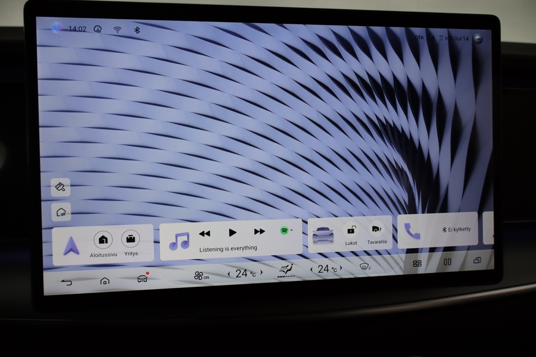Open the music app note icon
536x357 pixels.
[x=179, y=241]
